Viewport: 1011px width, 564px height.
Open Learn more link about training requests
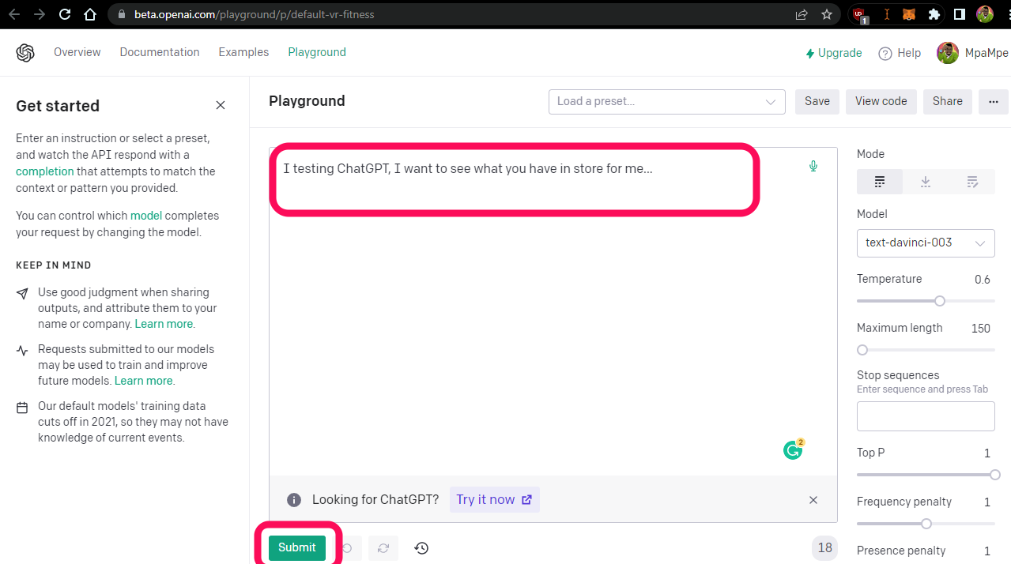(x=143, y=381)
